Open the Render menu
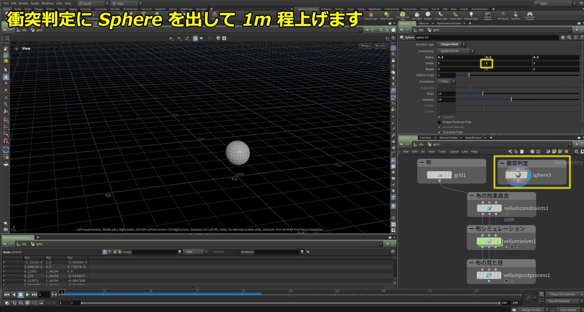Viewport: 584px width, 312px height. (23, 3)
